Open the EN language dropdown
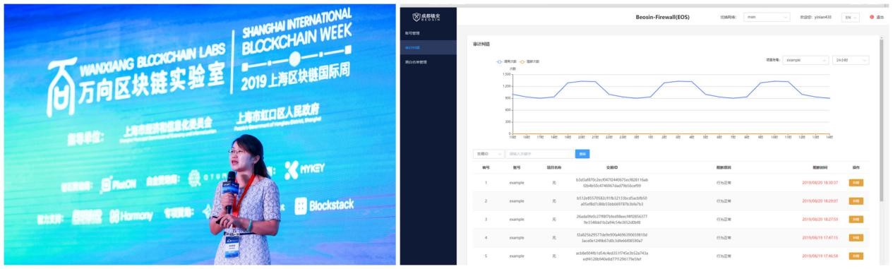Image resolution: width=893 pixels, height=269 pixels. [851, 16]
